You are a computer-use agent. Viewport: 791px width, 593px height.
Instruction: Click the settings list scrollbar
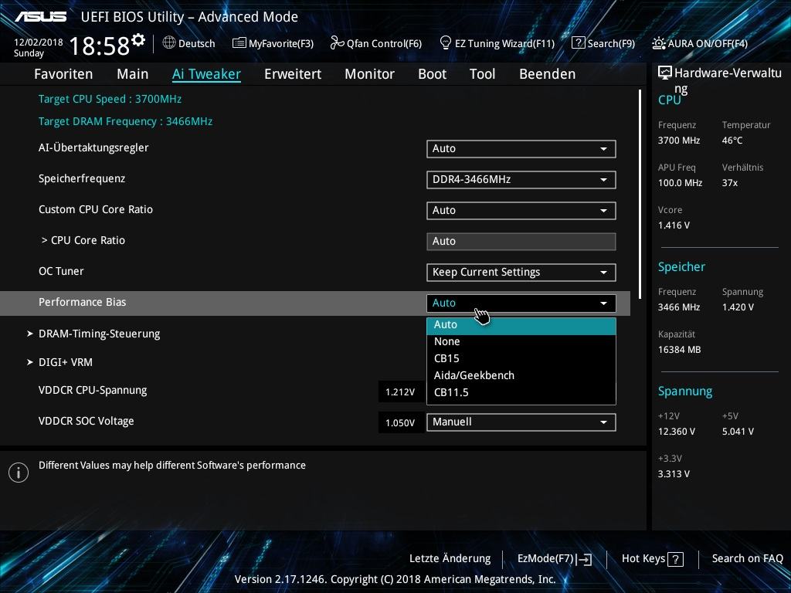[x=640, y=194]
